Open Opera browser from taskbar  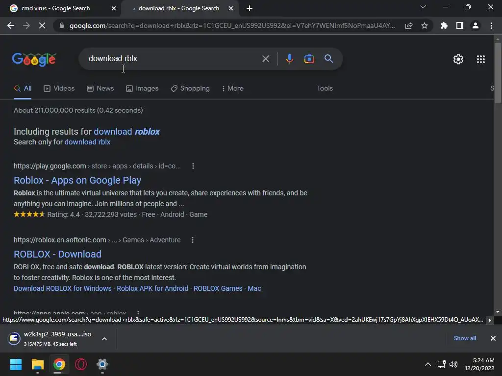click(81, 364)
